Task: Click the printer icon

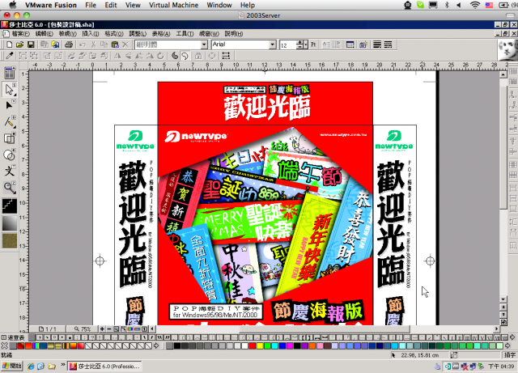Action: click(x=69, y=45)
